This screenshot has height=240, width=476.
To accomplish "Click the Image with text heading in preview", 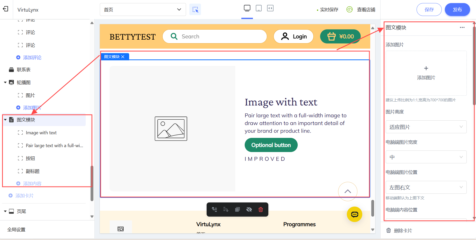I will [x=281, y=102].
